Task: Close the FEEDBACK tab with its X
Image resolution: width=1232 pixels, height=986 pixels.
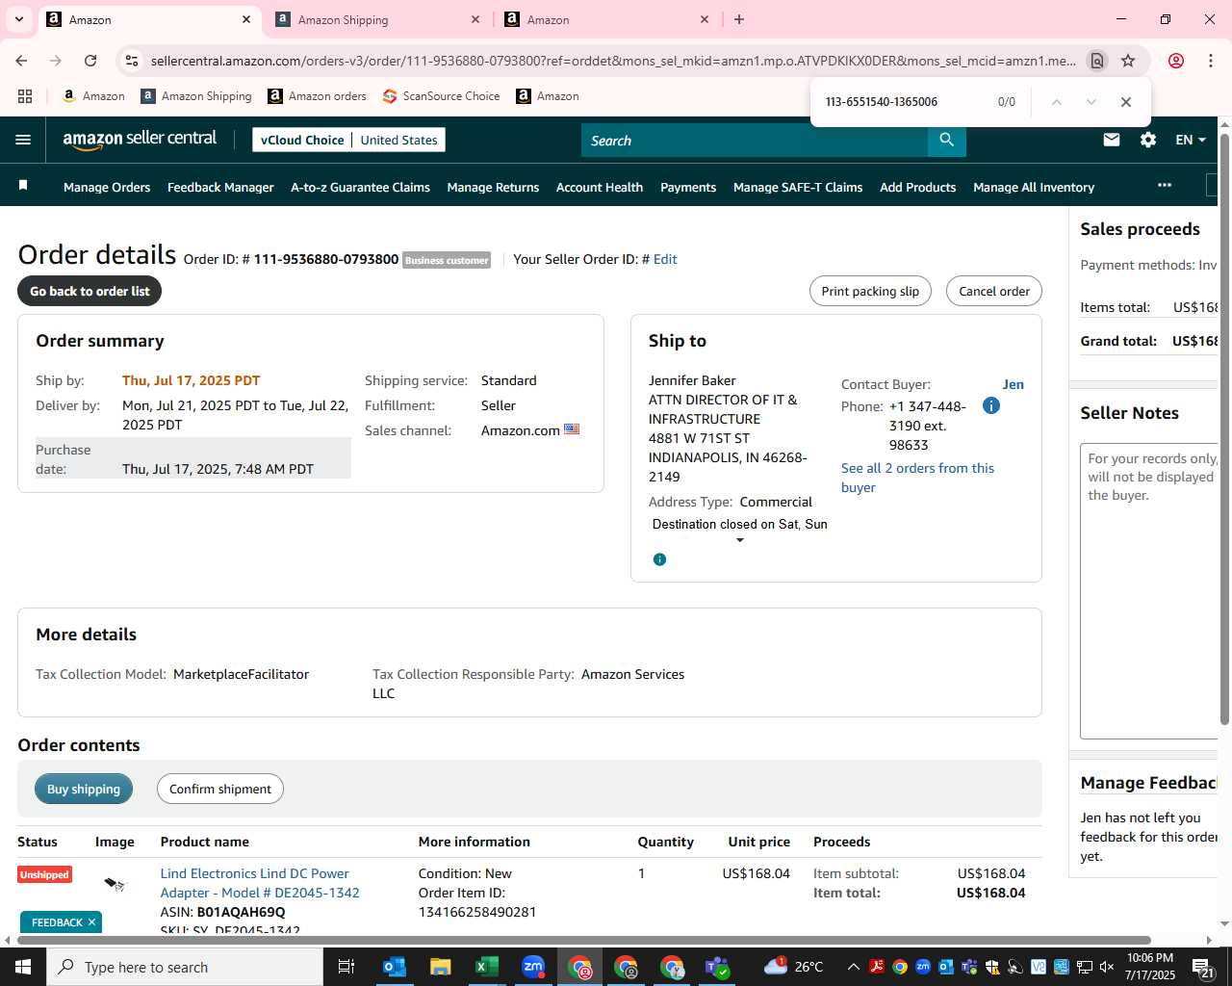Action: point(91,921)
